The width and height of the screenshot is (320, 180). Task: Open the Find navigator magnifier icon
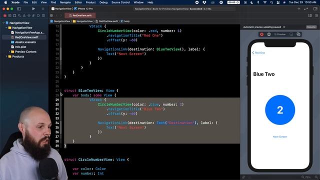tap(19, 15)
